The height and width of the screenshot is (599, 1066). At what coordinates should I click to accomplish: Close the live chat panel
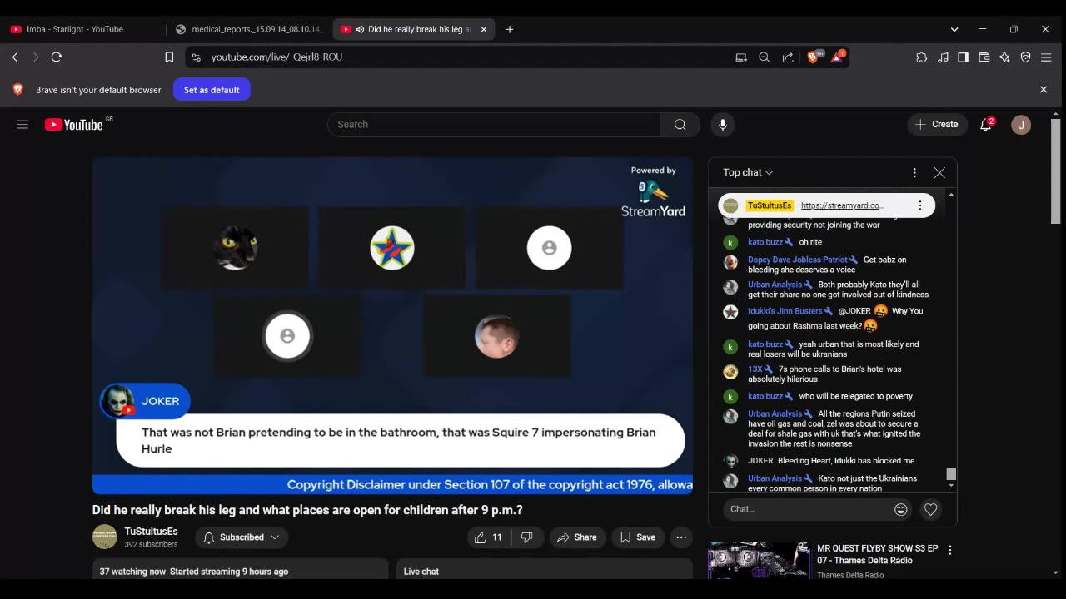(939, 172)
